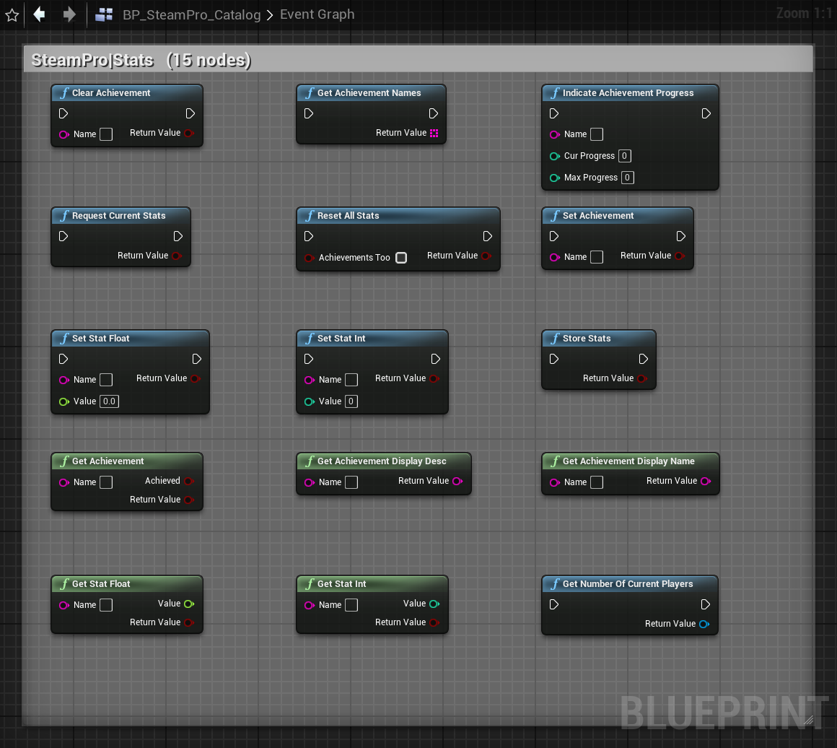837x748 pixels.
Task: Select the Set Achievement node title
Action: coord(598,216)
